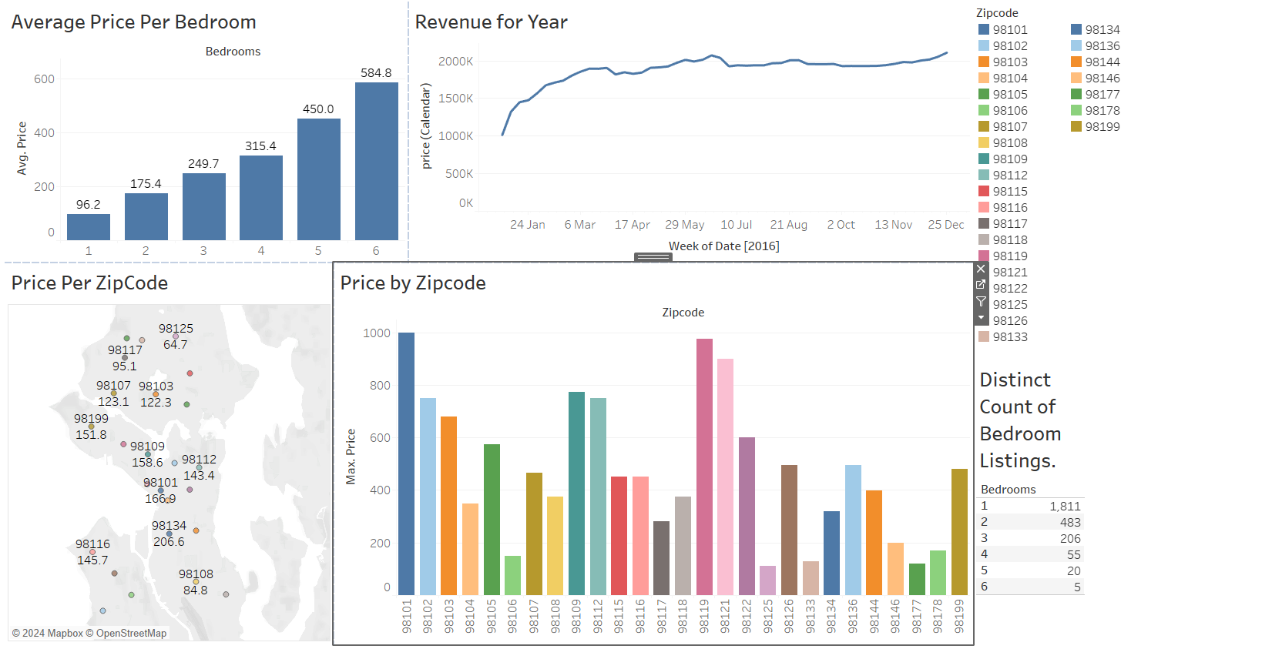Viewport: 1272px width, 649px height.
Task: Open the OpenStreetMap attribution link
Action: [130, 634]
